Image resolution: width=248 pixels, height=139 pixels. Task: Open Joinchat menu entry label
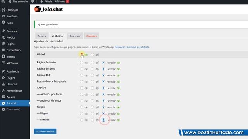tap(12, 103)
